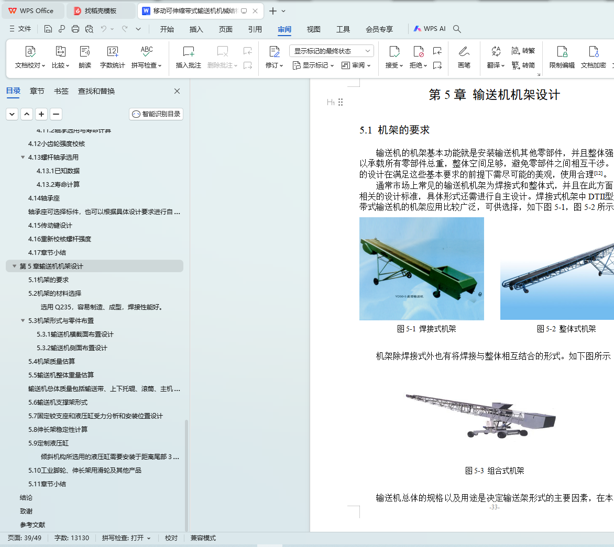Collapse 5.3机架形式与零件布置 node
Screen dimensions: 614x547
pos(23,320)
